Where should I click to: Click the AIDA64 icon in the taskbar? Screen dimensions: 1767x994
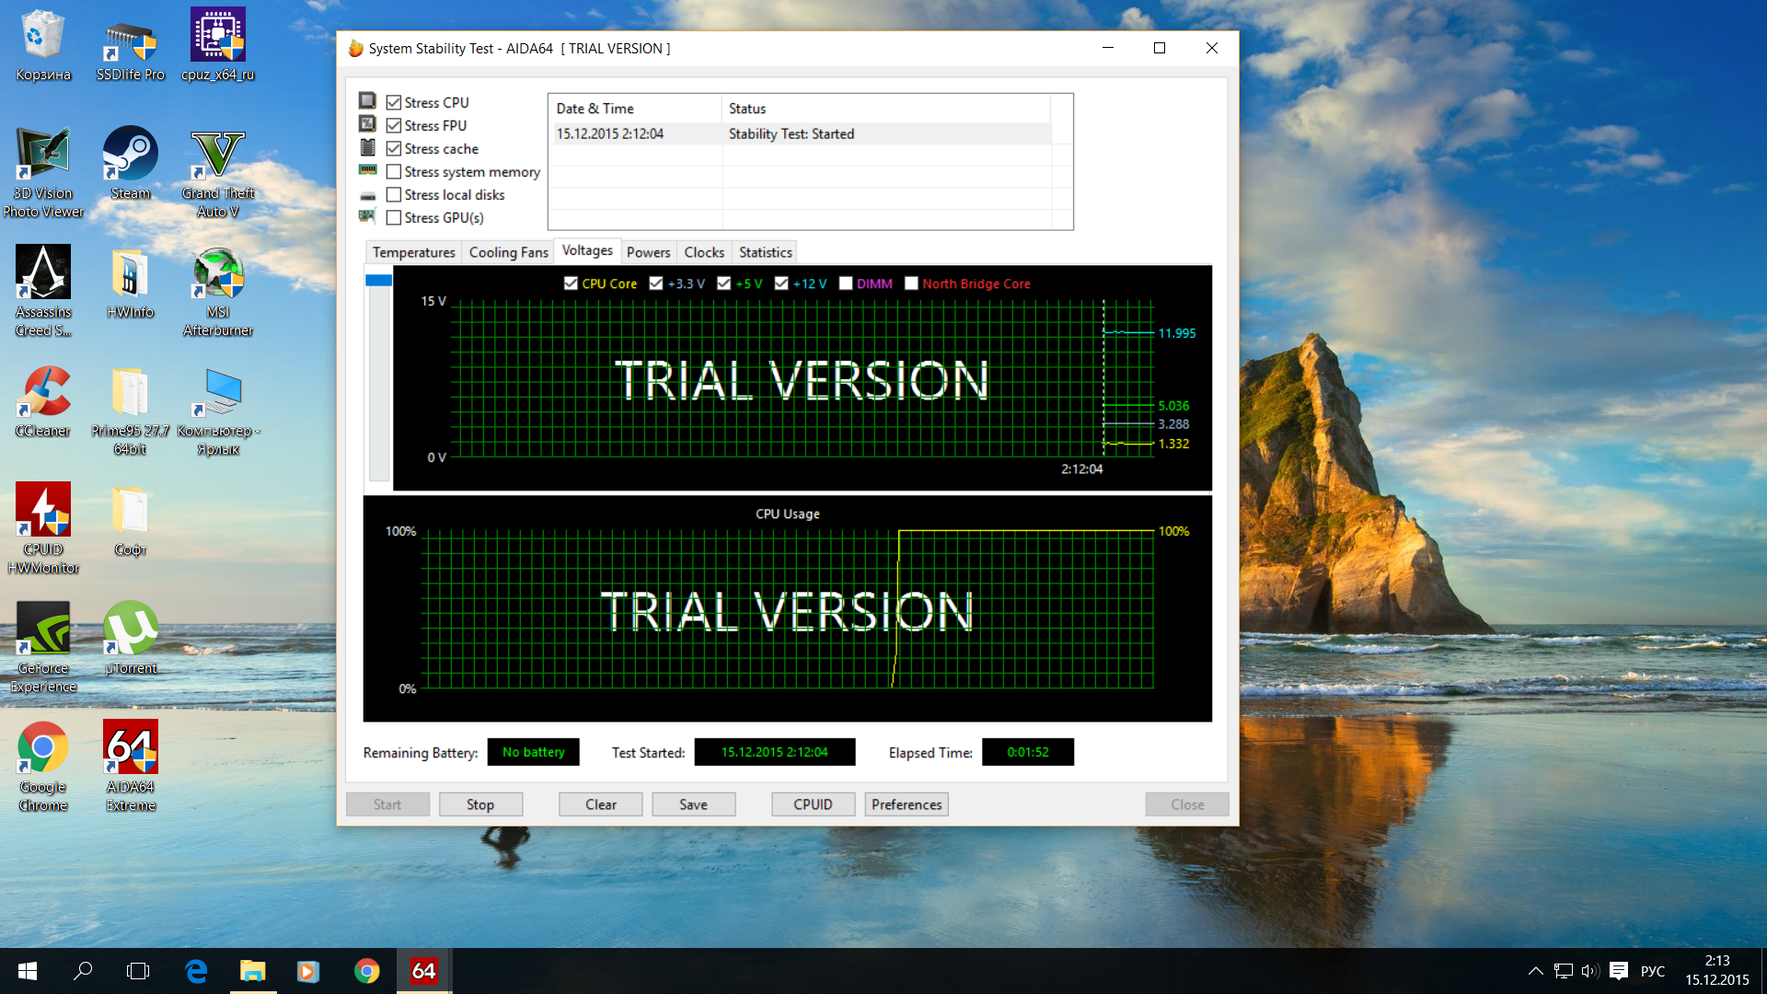(423, 971)
